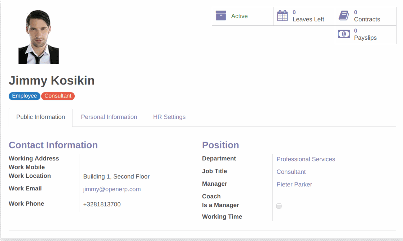The height and width of the screenshot is (241, 403).
Task: Follow the Consultant job title link
Action: [x=291, y=172]
